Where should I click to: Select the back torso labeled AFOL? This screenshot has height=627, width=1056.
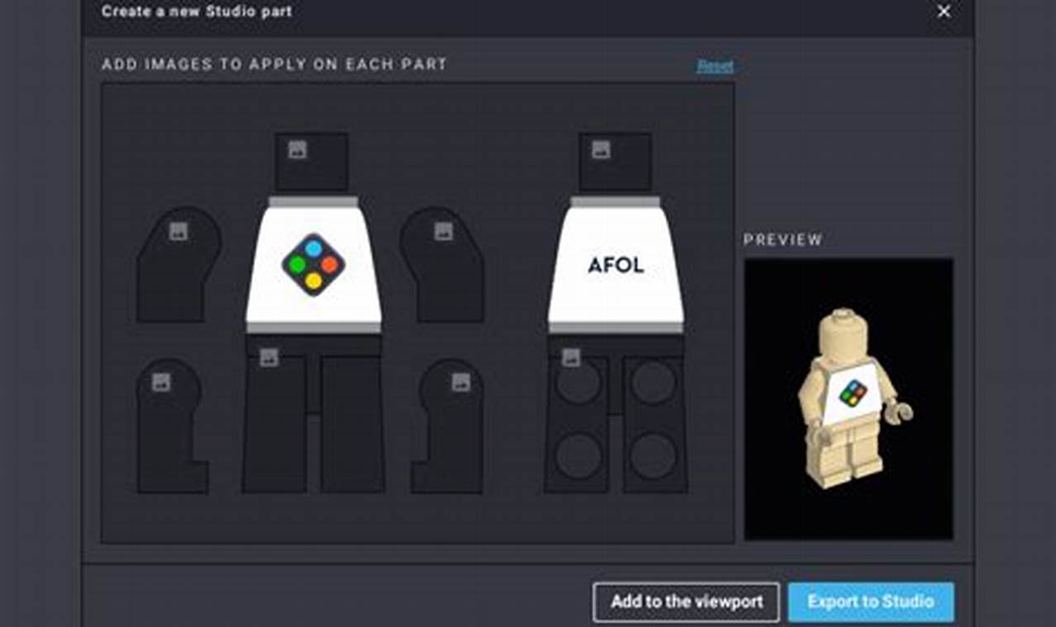[616, 264]
